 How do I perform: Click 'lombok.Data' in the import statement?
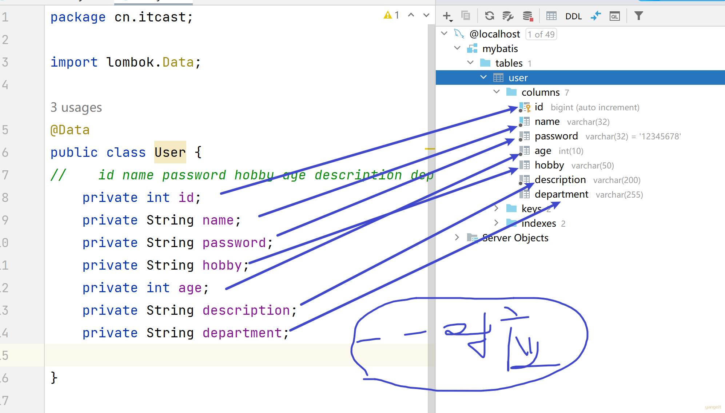(150, 62)
